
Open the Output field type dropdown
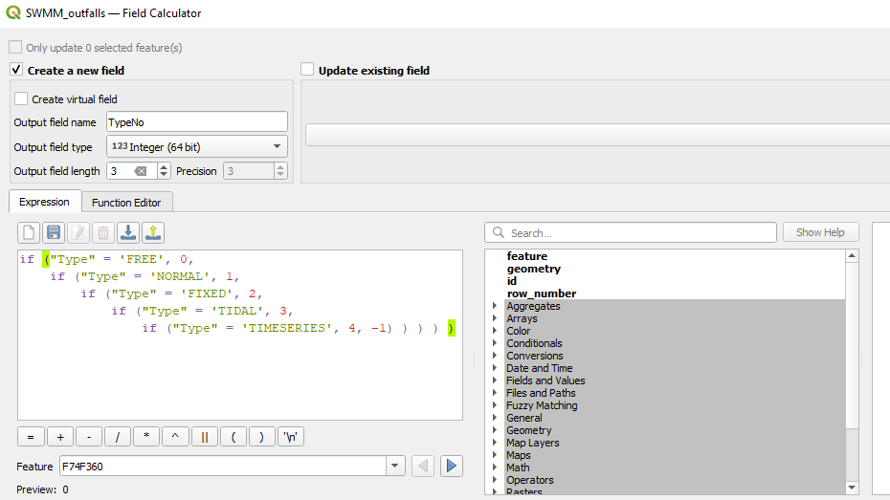(196, 146)
